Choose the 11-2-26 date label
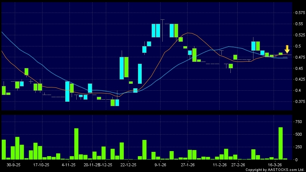 (220, 164)
